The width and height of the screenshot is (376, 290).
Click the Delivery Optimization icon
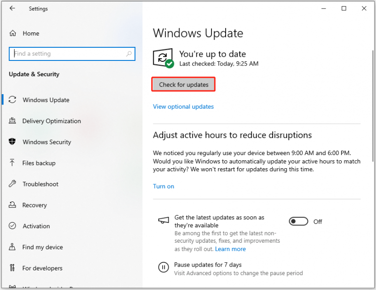12,121
